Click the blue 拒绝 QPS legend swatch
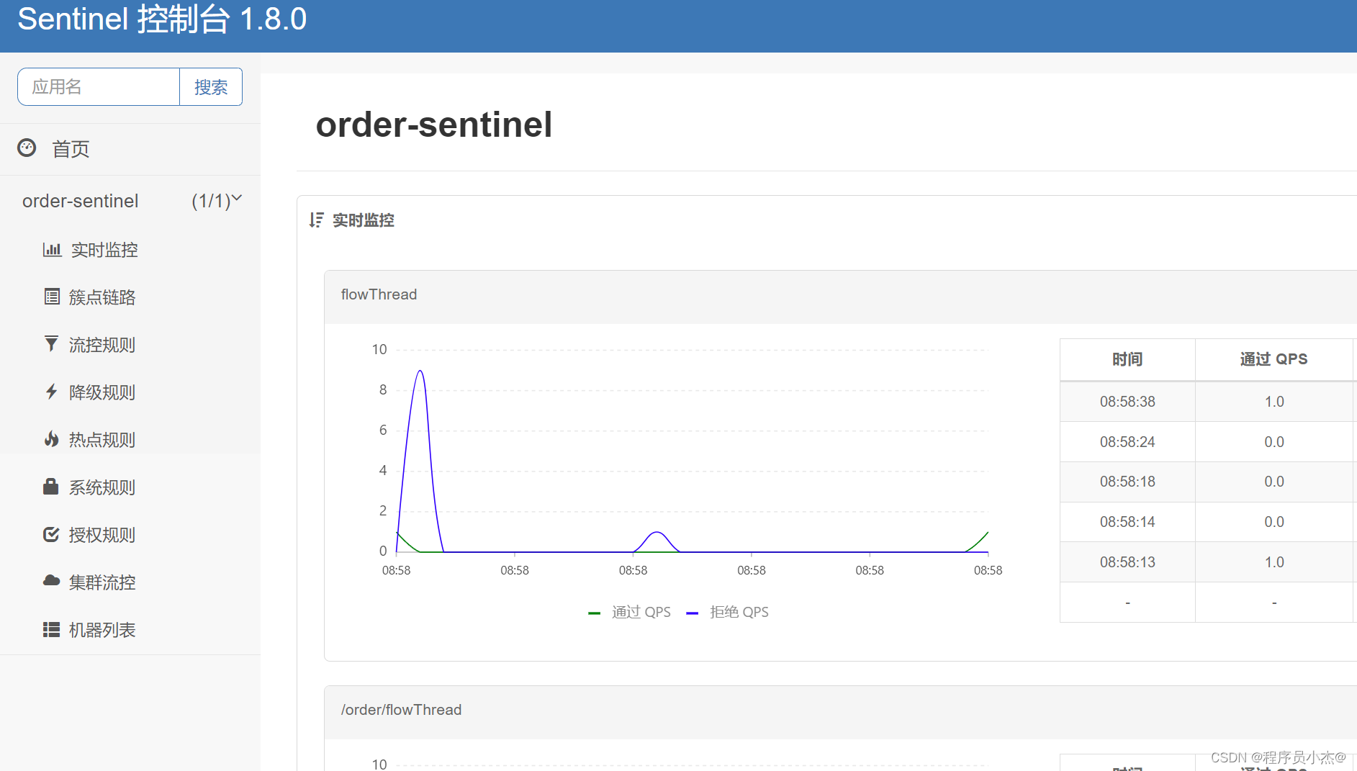 pos(693,613)
